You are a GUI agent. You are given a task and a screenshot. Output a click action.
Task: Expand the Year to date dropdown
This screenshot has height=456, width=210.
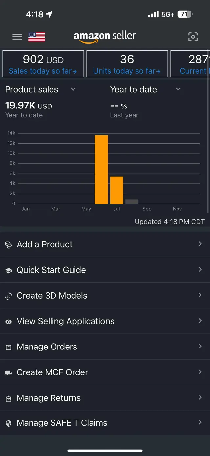pos(178,89)
